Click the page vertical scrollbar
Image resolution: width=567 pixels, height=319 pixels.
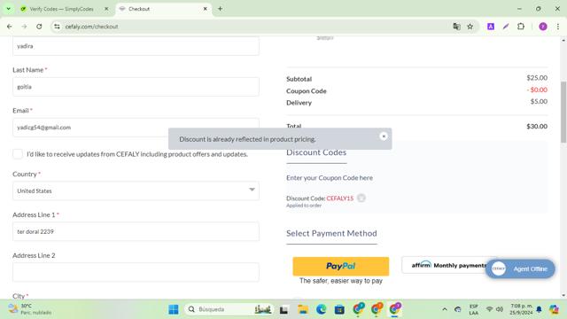click(563, 113)
